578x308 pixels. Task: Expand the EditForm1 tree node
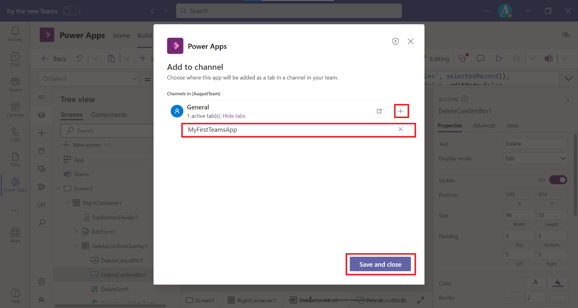pyautogui.click(x=76, y=232)
